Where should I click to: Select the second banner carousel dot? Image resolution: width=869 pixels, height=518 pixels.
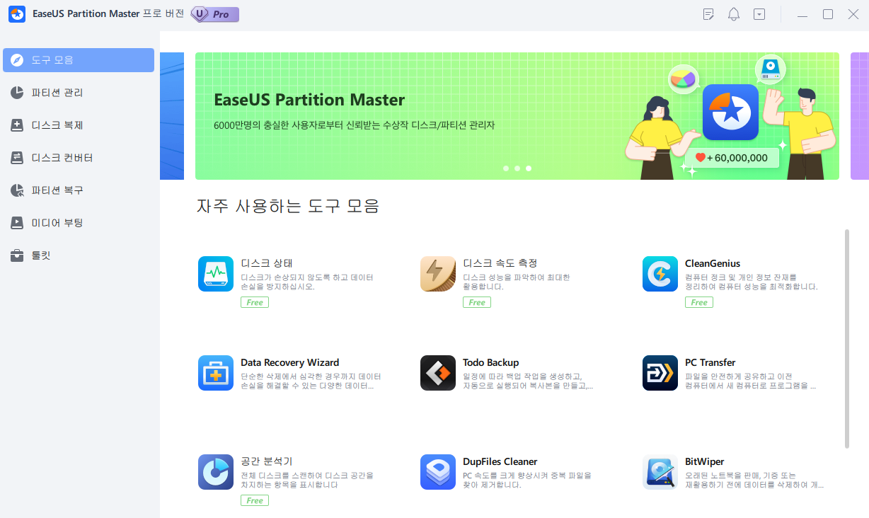click(x=517, y=168)
